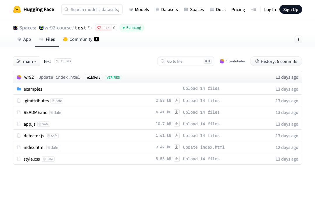Open the Spaces page
Viewport: 315px width, 204px height.
194,9
